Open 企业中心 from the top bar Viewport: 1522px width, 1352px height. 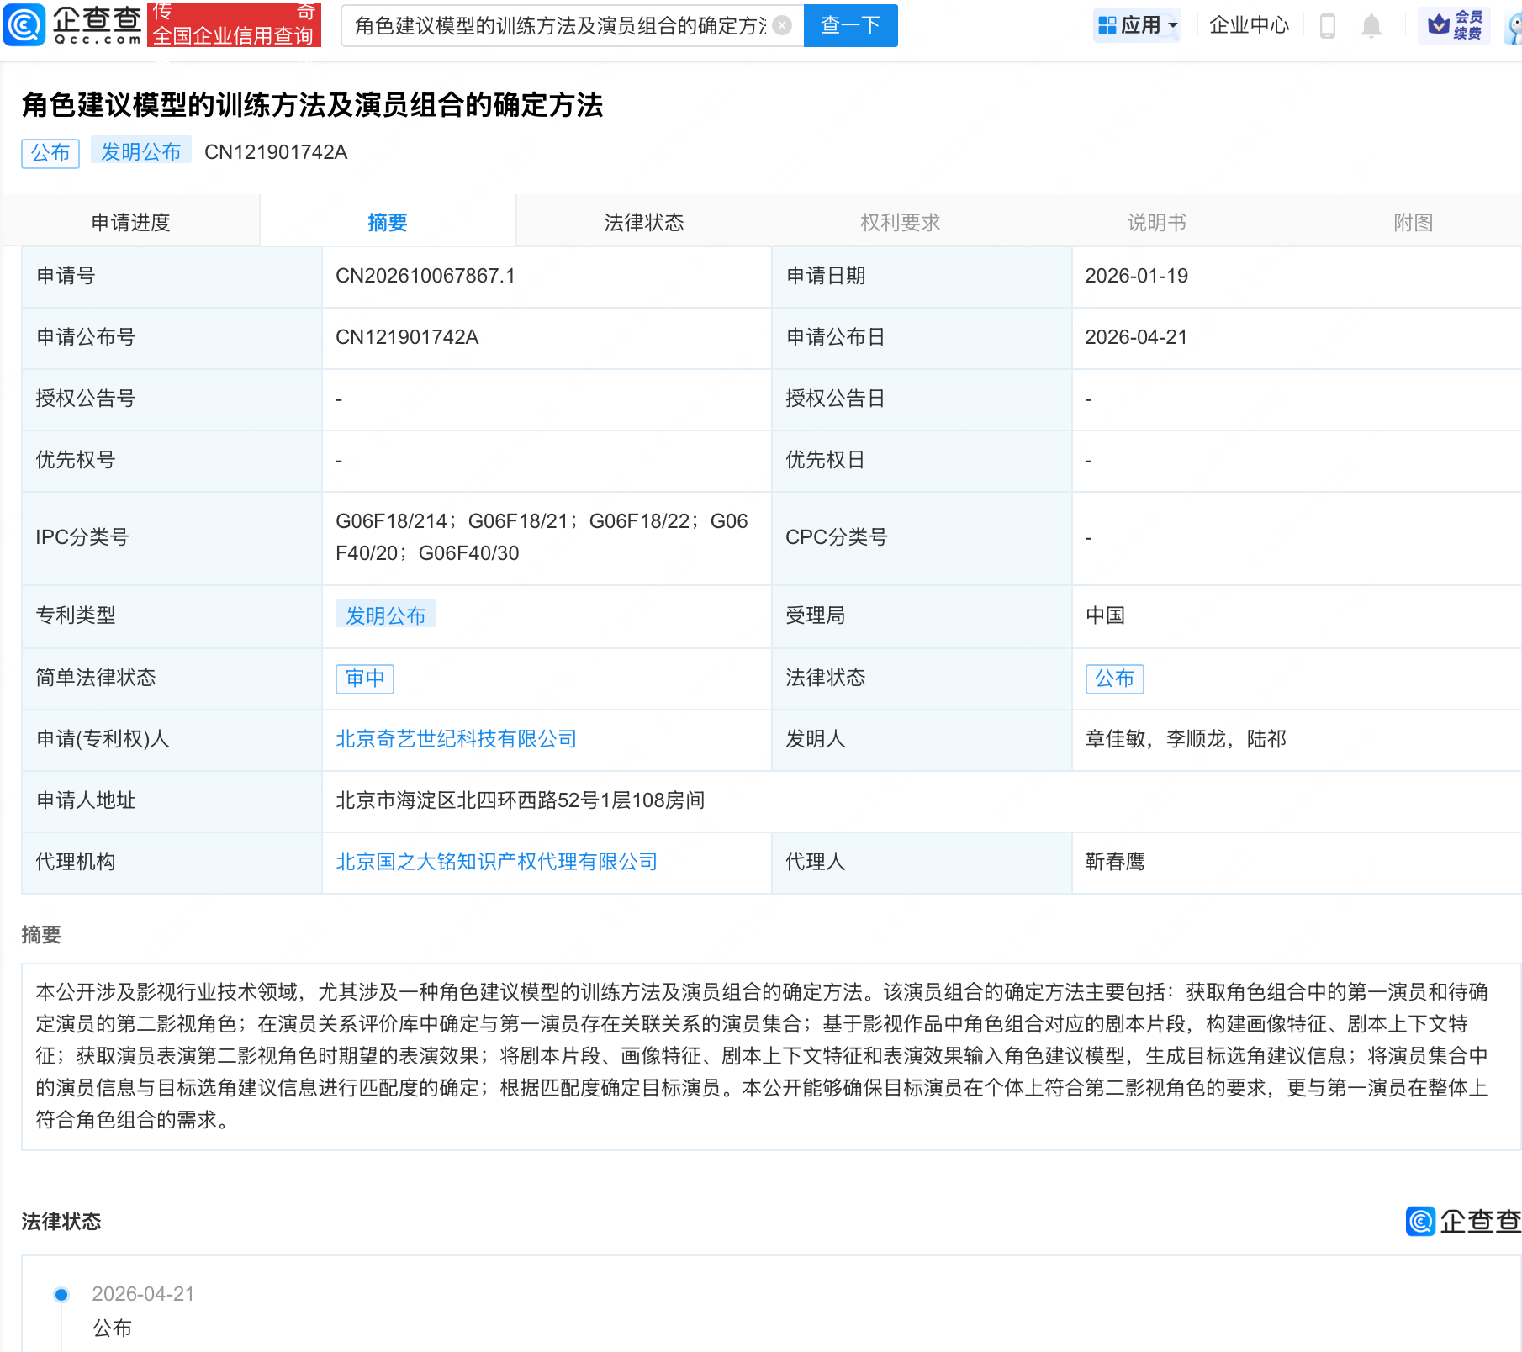click(x=1249, y=25)
